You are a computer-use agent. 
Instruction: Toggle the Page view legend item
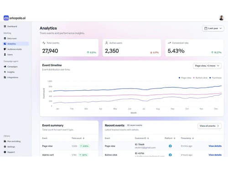[x=185, y=78]
